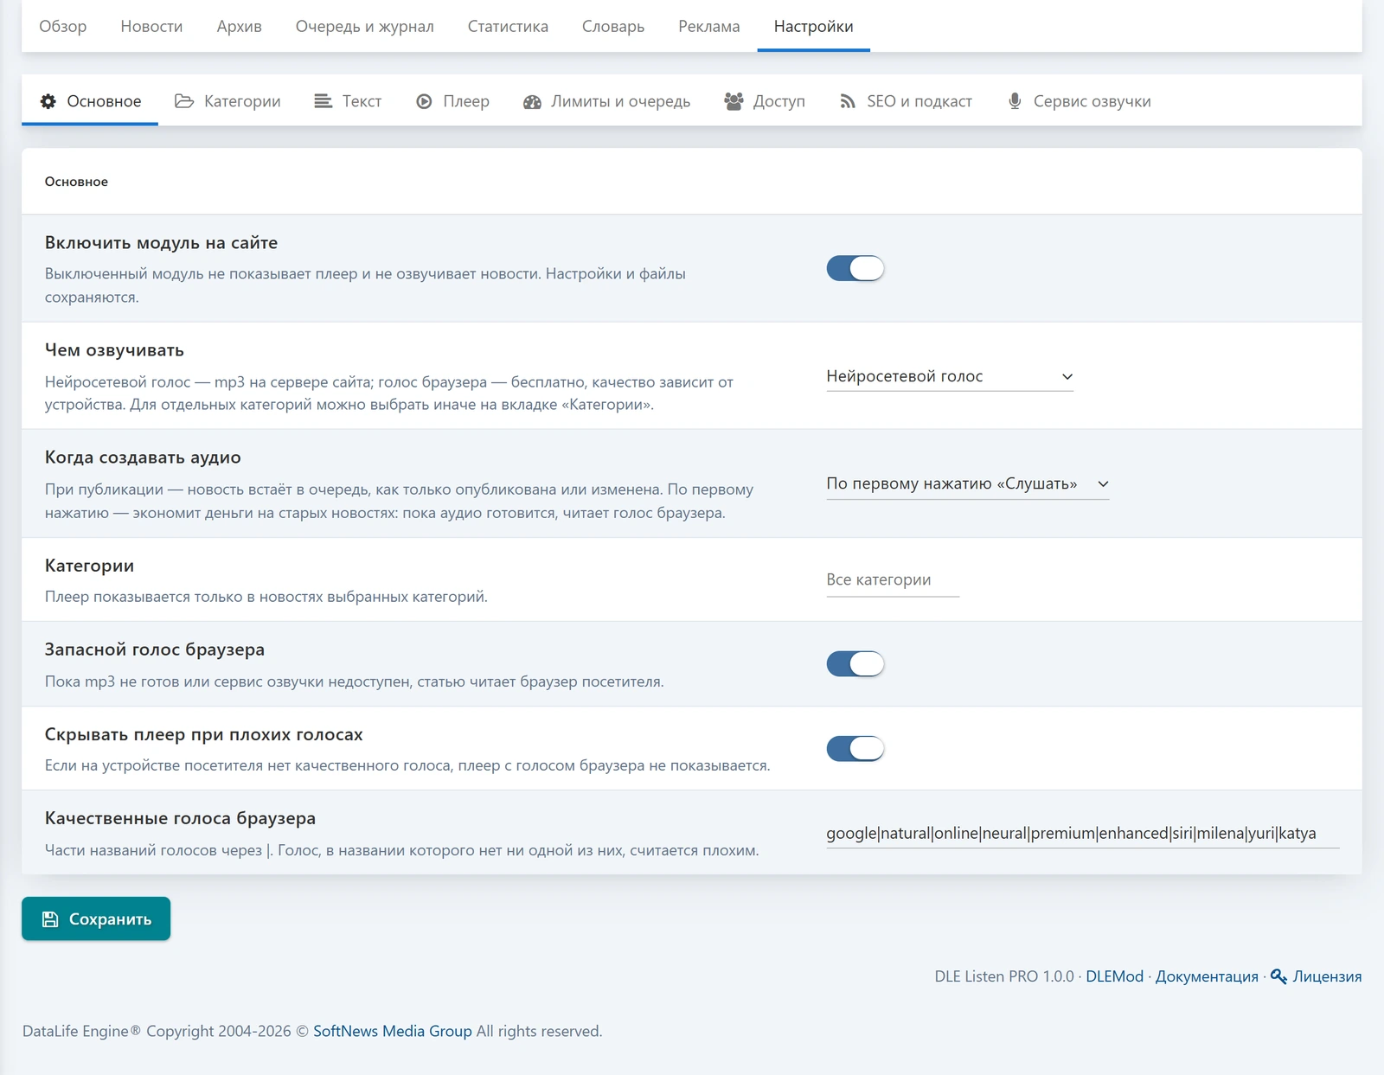View the Статистика tab

(508, 26)
